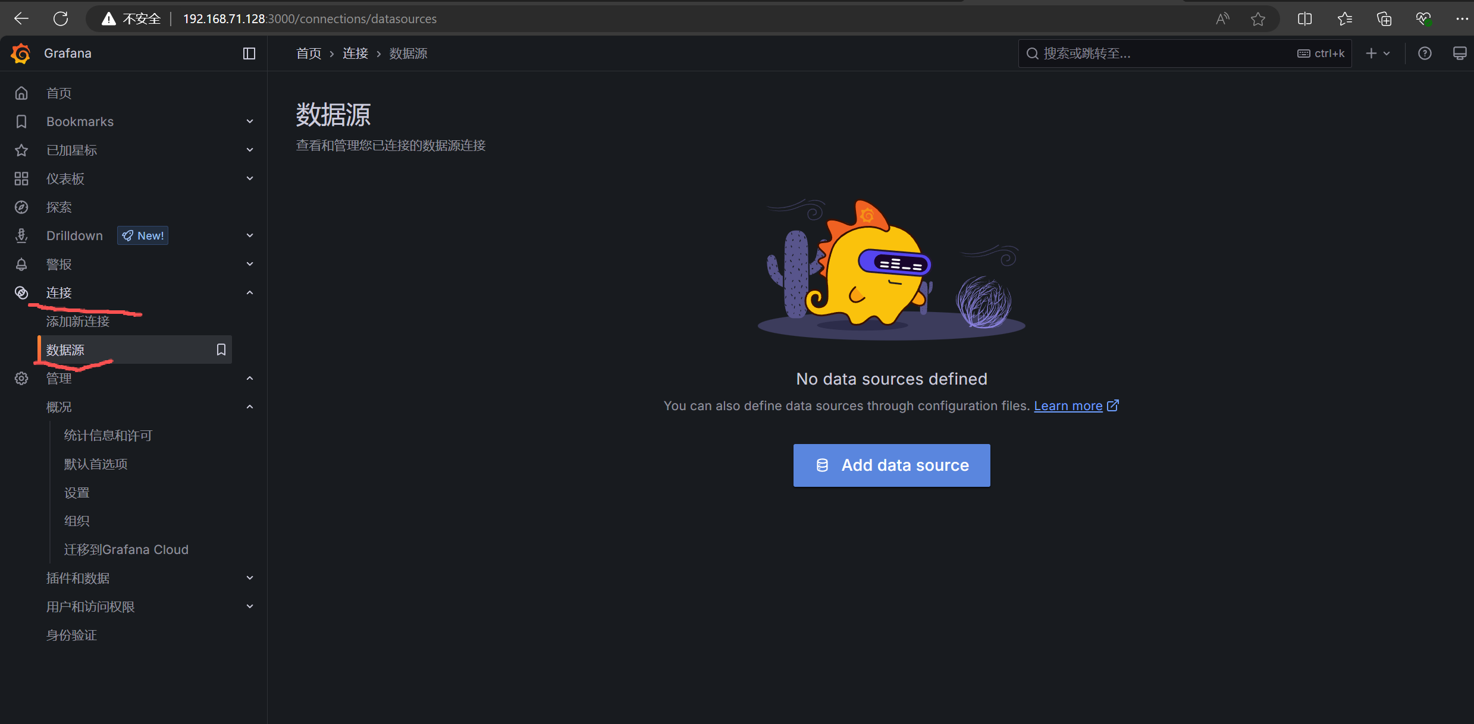Viewport: 1474px width, 724px height.
Task: Collapse the 概况 subsection chevron
Action: pyautogui.click(x=250, y=407)
